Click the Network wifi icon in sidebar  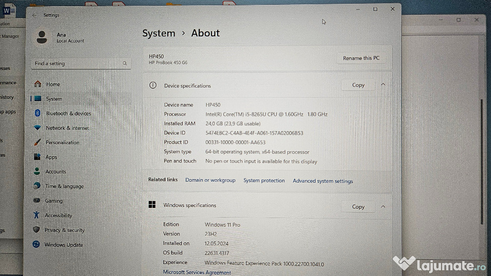point(37,127)
